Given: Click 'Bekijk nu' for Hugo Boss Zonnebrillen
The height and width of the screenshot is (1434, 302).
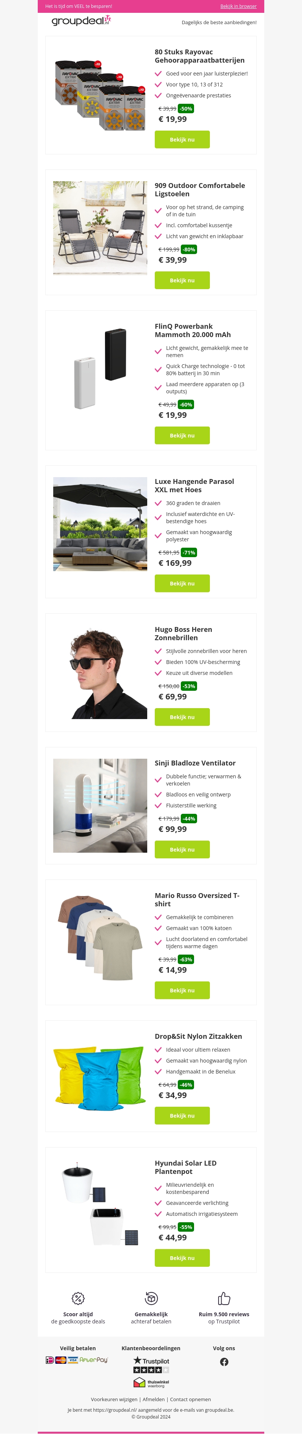Looking at the screenshot, I should pos(182,717).
